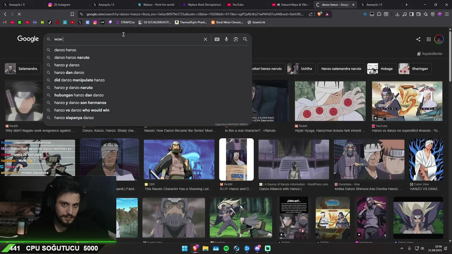This screenshot has height=254, width=452.
Task: Filter by Sharingan chip
Action: (x=415, y=69)
